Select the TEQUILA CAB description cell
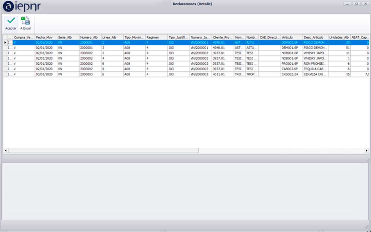 [x=315, y=69]
